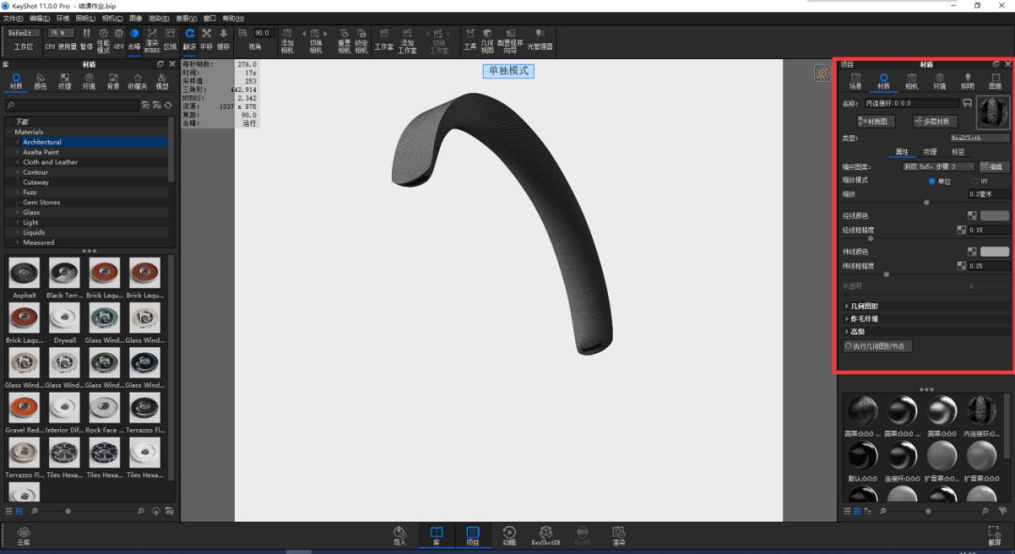
Task: Select the UV scale mode radio button
Action: (x=975, y=181)
